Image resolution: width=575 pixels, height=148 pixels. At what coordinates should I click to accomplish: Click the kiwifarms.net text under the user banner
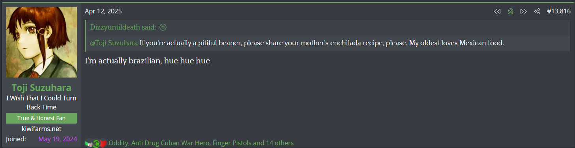41,129
